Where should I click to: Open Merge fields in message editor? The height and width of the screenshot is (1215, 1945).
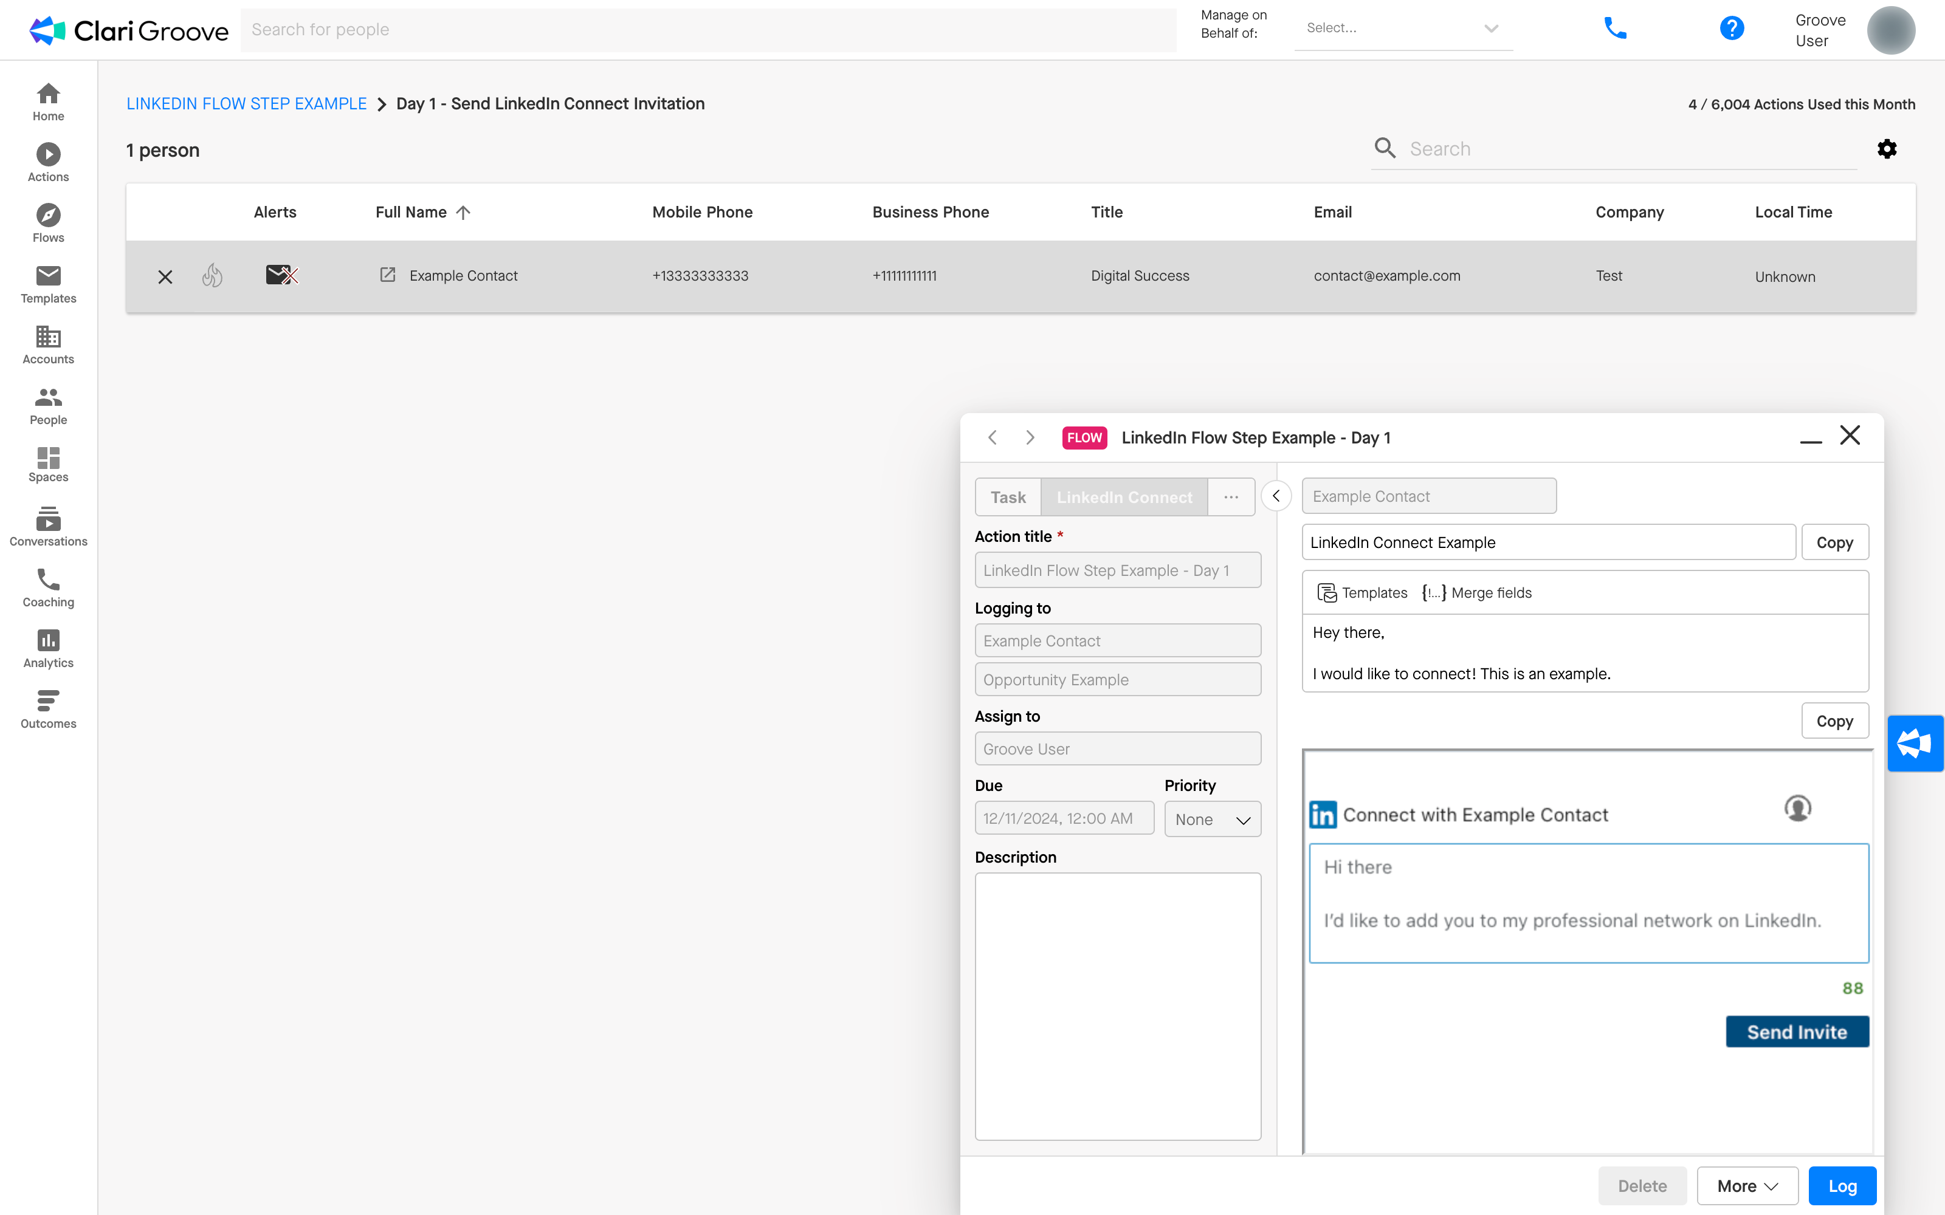[x=1476, y=593]
